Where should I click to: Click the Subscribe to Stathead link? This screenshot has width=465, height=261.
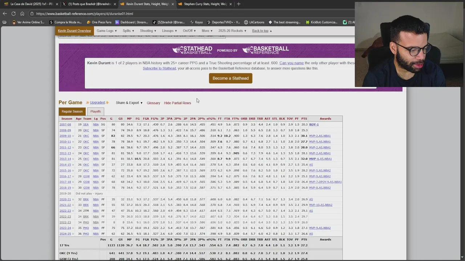[x=159, y=69]
